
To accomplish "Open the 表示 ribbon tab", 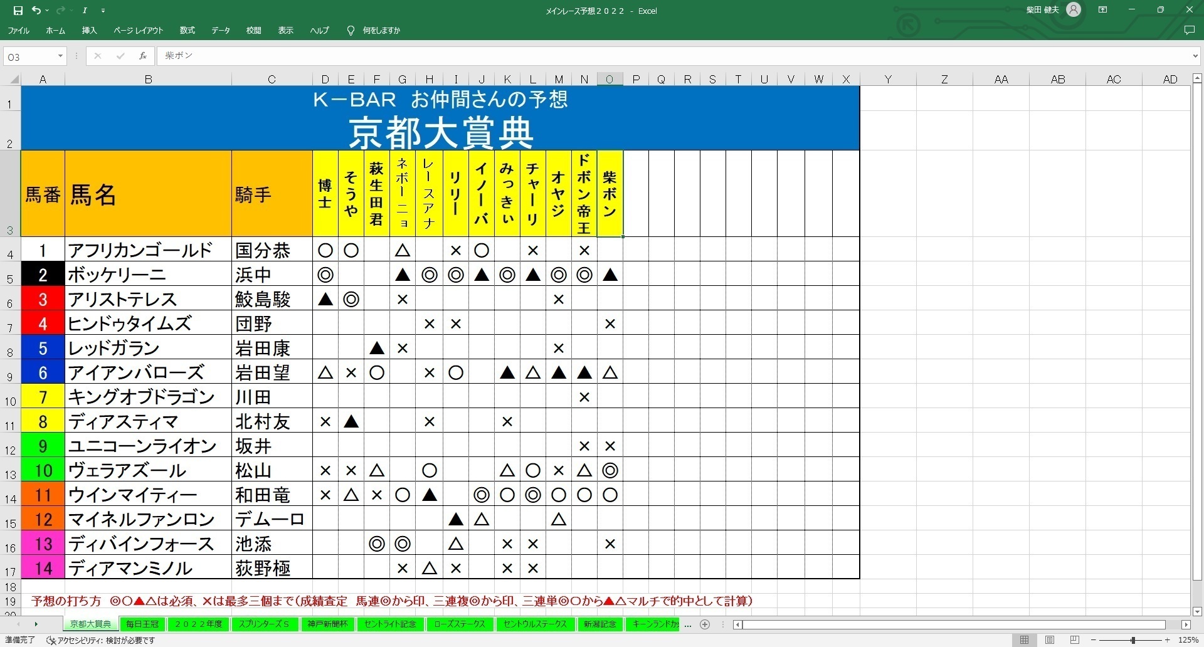I will pyautogui.click(x=286, y=30).
